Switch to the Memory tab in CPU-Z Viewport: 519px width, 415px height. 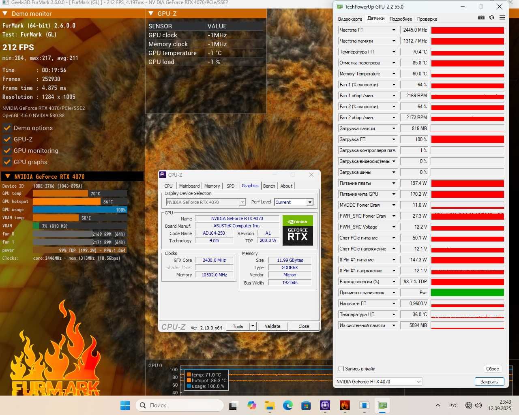pyautogui.click(x=212, y=186)
